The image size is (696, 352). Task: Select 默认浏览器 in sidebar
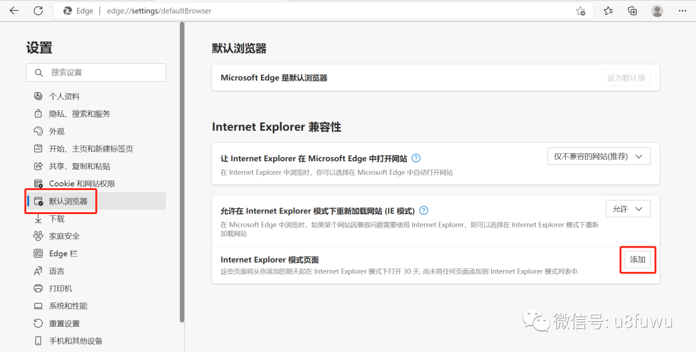(68, 201)
